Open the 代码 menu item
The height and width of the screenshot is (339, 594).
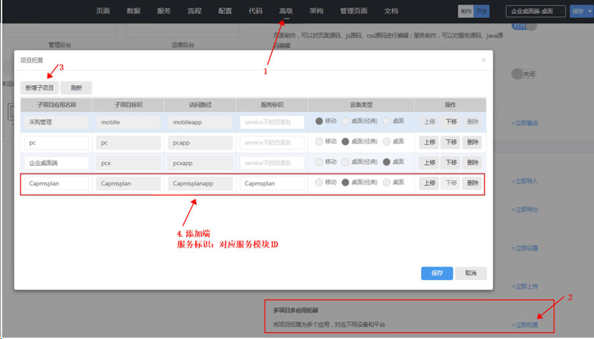(255, 11)
